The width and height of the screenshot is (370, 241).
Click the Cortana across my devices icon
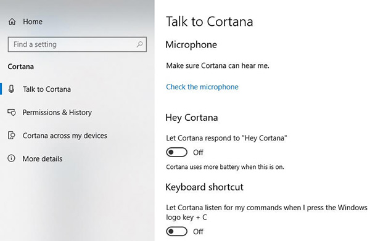[x=12, y=136]
